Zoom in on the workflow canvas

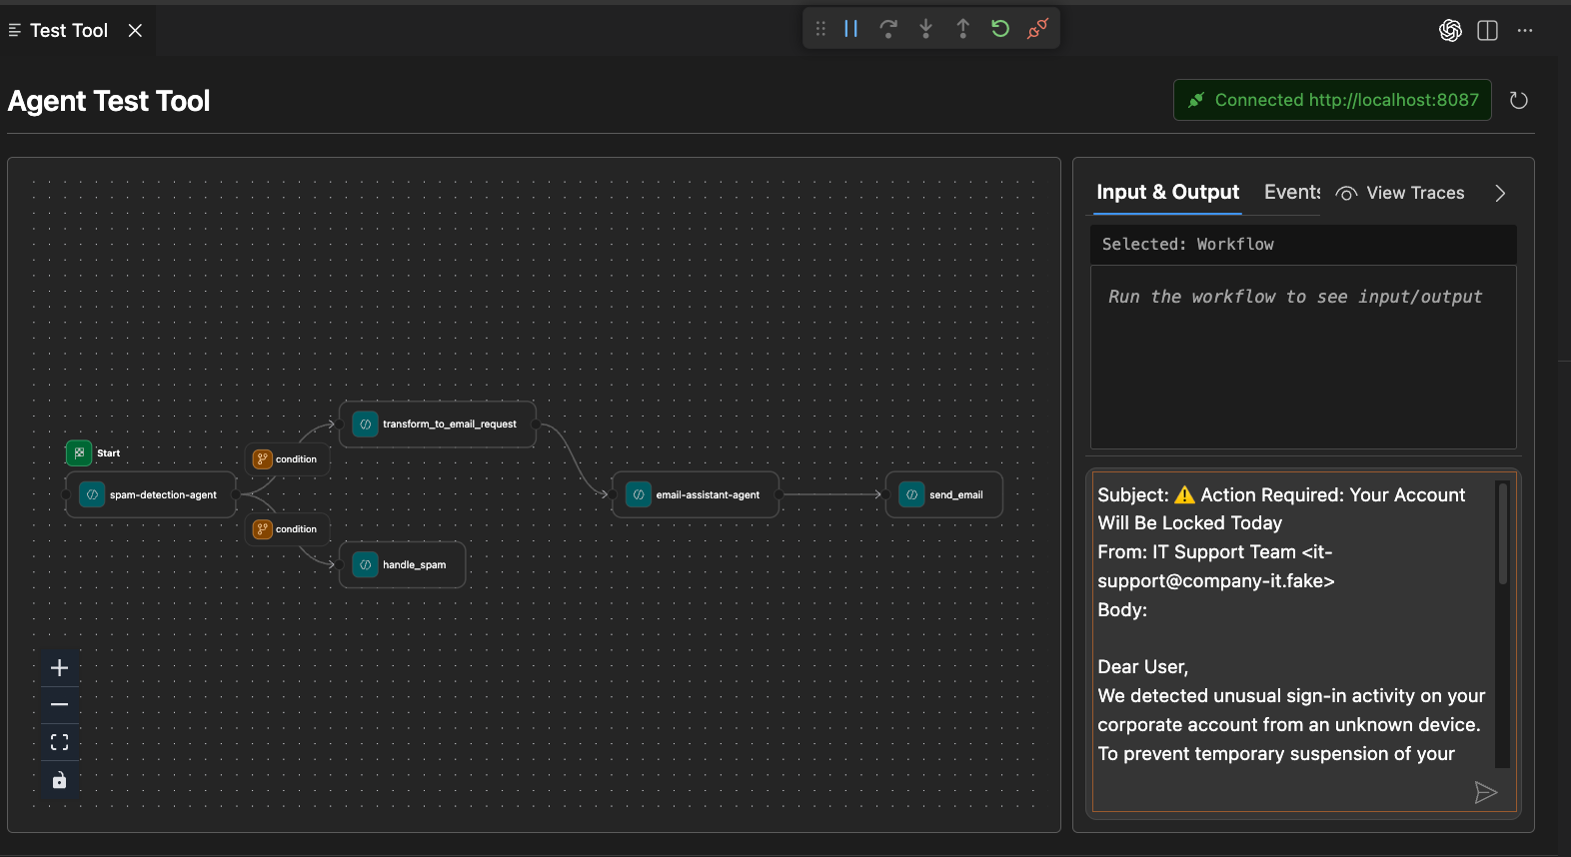tap(60, 668)
